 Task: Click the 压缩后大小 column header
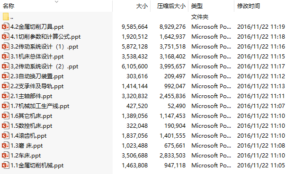(x=171, y=6)
